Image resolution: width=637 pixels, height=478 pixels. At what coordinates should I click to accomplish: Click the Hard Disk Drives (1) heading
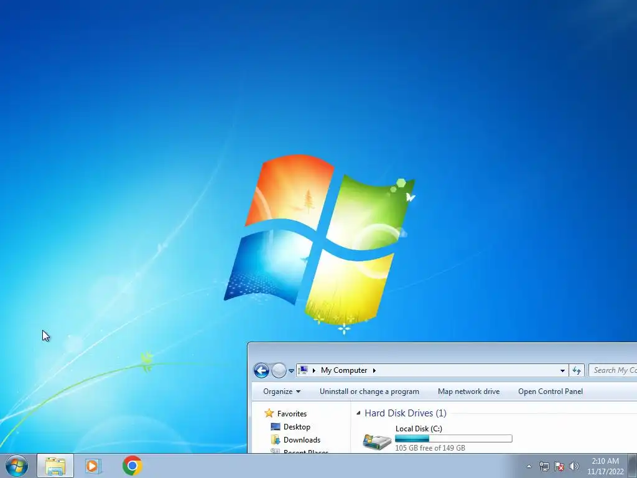point(406,413)
